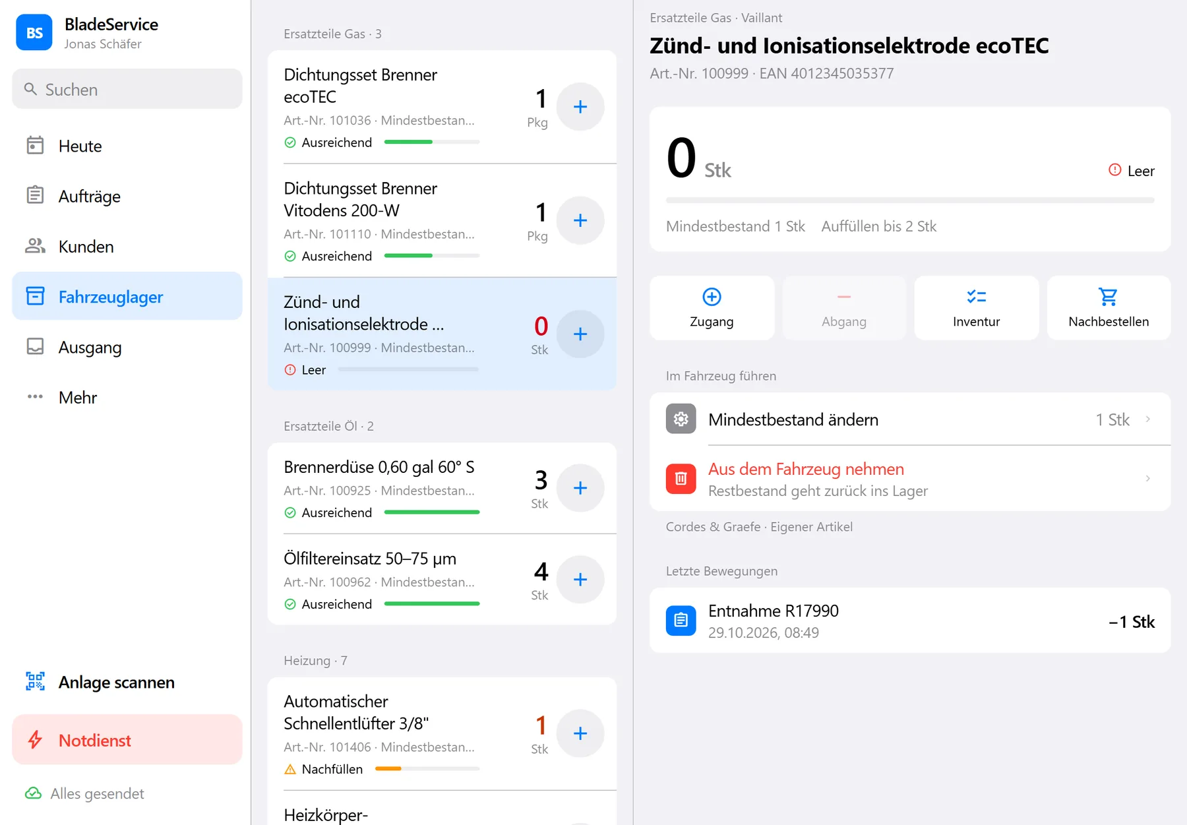This screenshot has height=825, width=1187.
Task: Open the Entnahme R17990 movement entry
Action: [x=910, y=621]
